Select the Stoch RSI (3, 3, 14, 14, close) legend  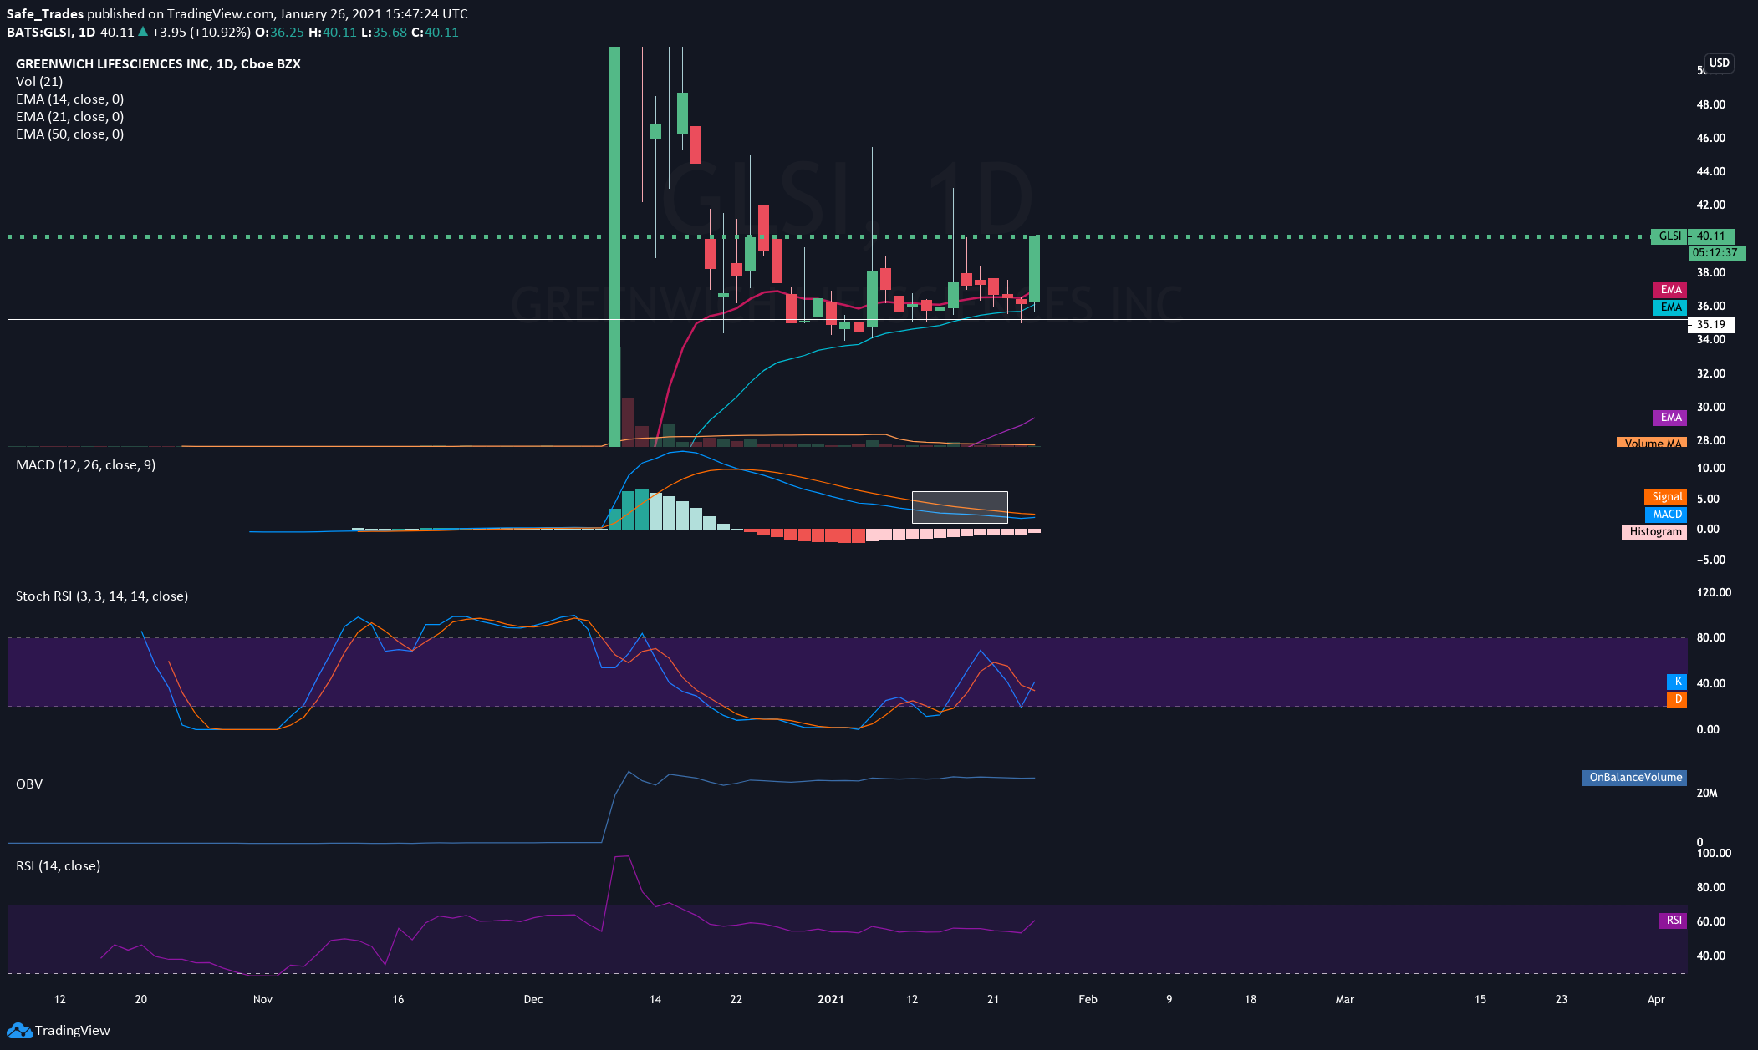[102, 596]
